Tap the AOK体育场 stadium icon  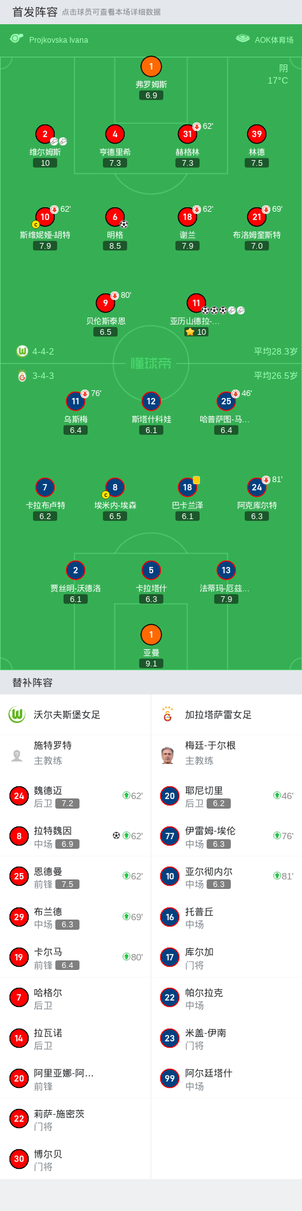[x=243, y=38]
